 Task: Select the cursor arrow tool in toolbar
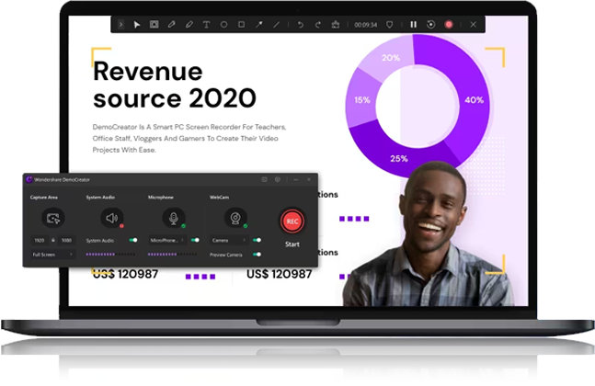(137, 24)
